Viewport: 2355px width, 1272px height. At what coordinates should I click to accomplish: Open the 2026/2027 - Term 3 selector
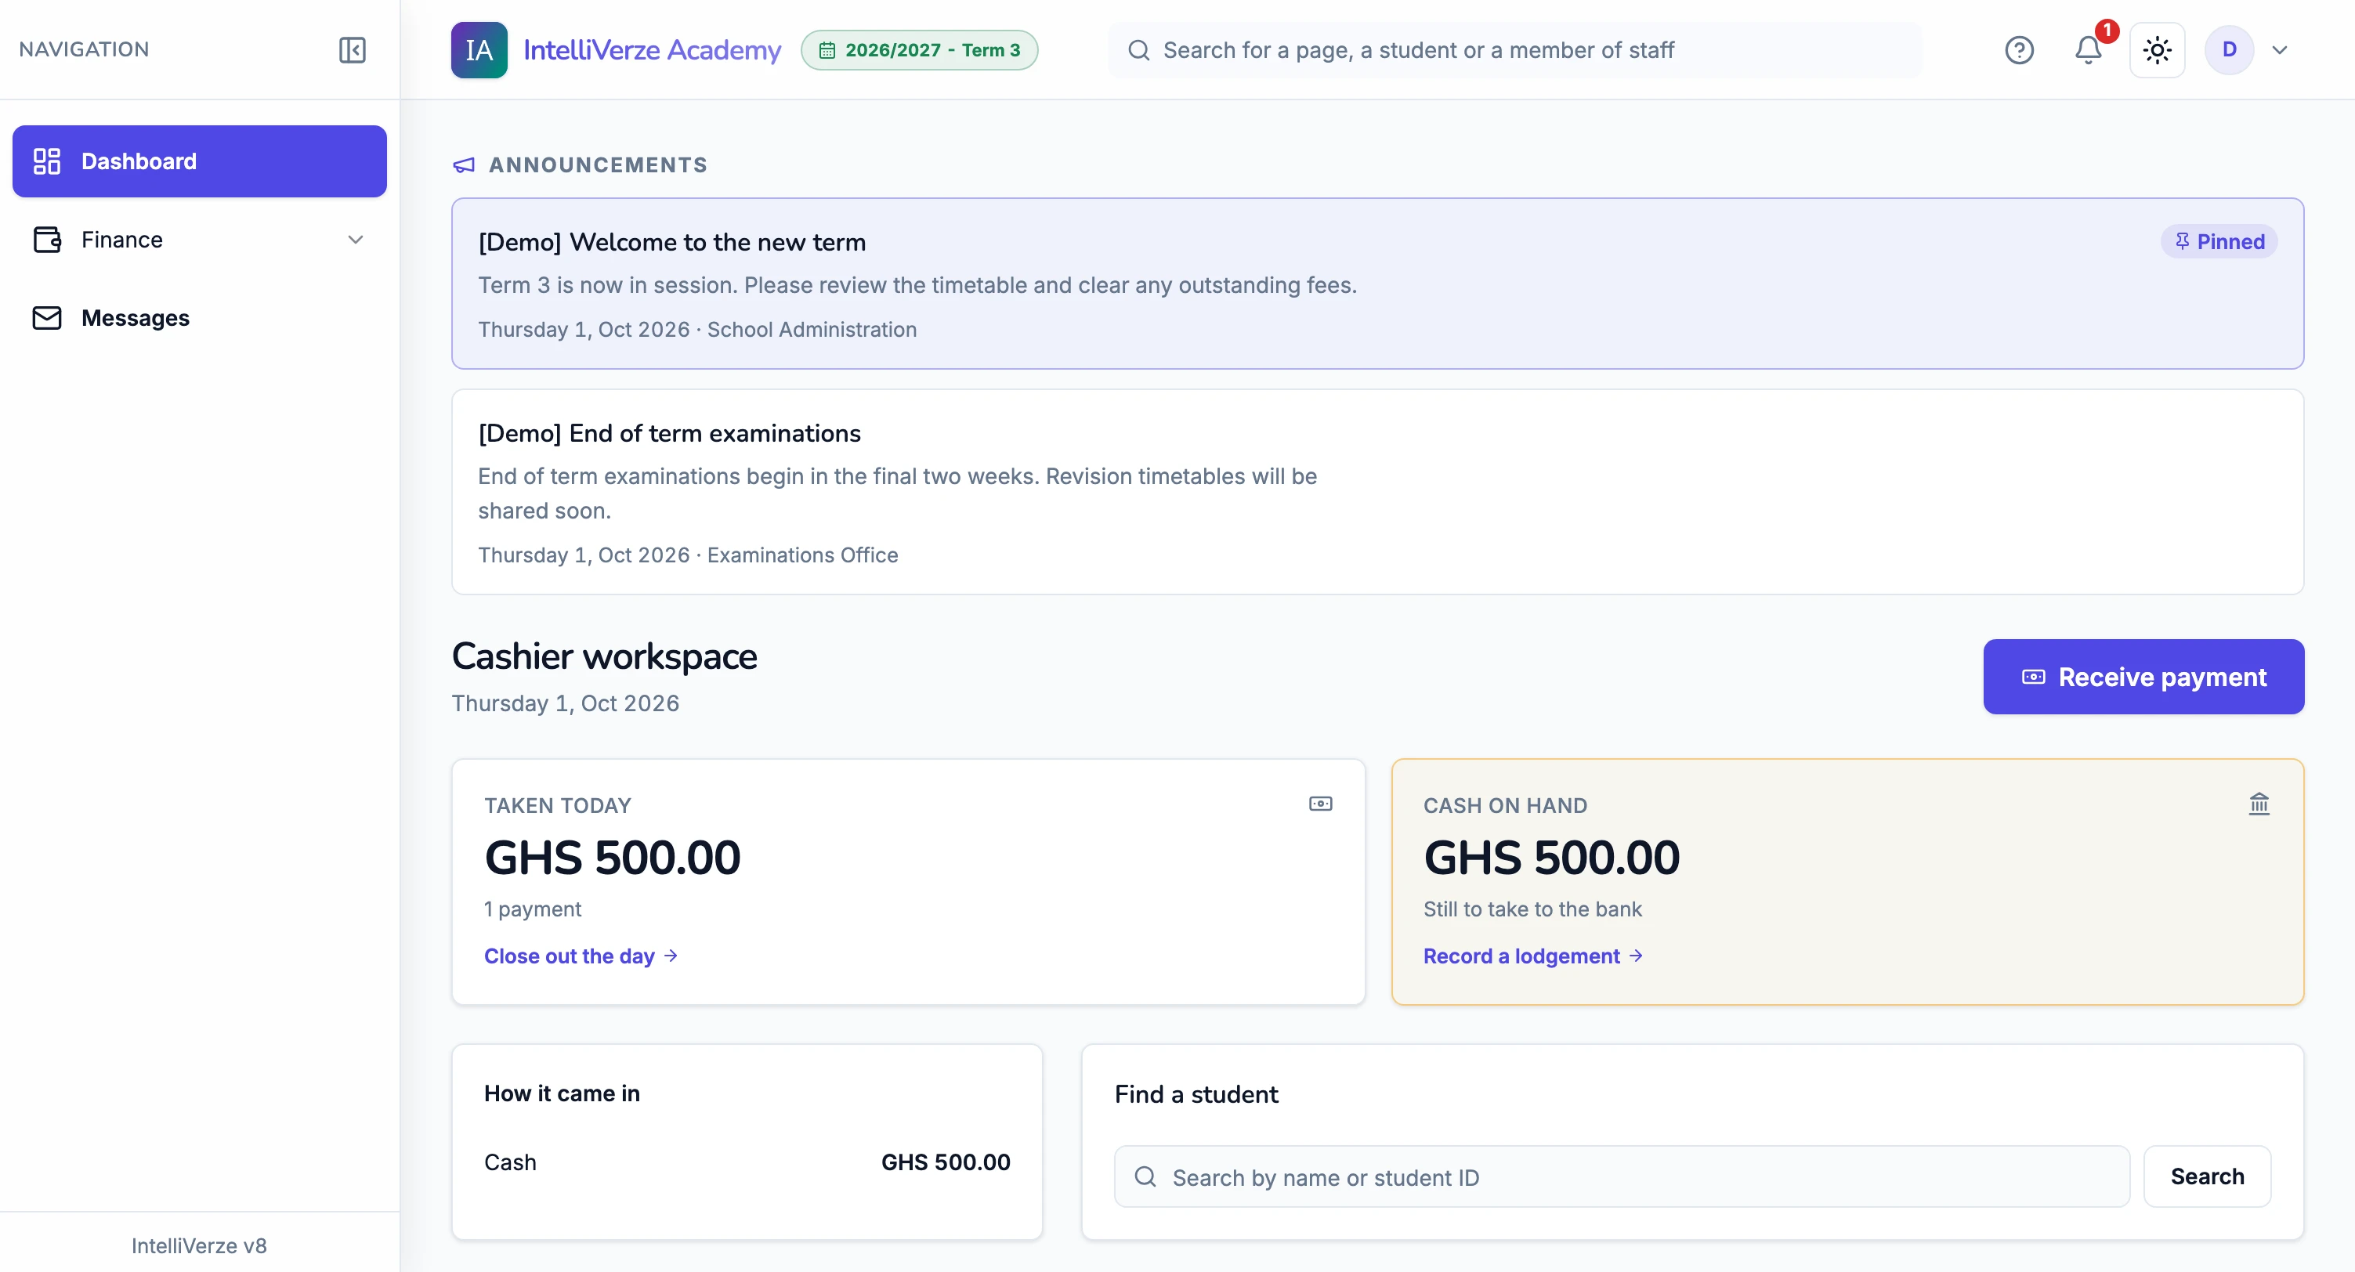(x=920, y=50)
